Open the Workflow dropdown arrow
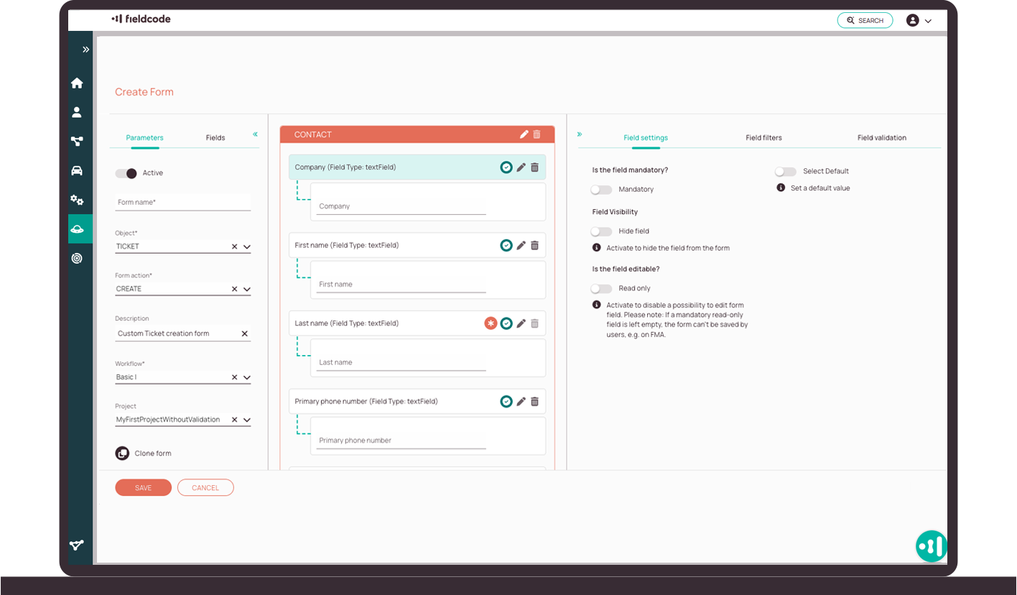Viewport: 1017px width, 595px height. pyautogui.click(x=247, y=378)
